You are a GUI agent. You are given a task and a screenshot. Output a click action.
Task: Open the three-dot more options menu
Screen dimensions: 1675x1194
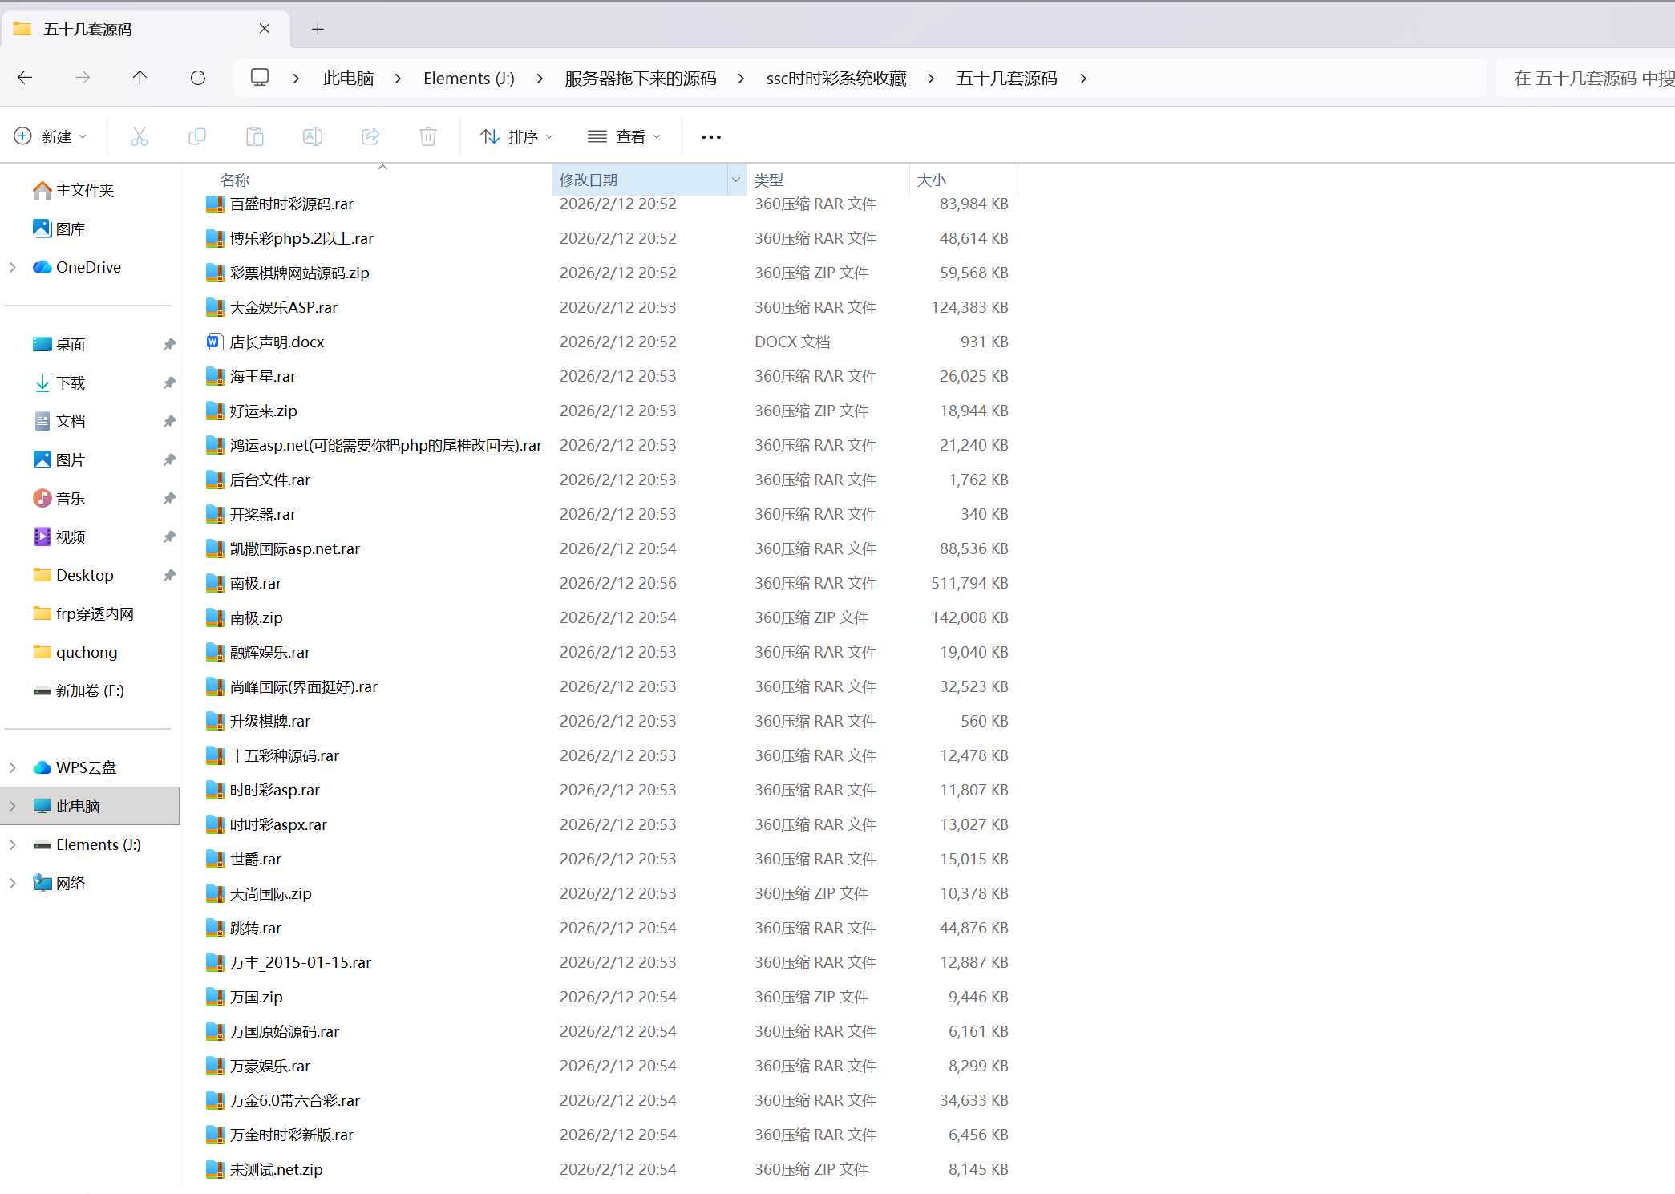pos(710,137)
